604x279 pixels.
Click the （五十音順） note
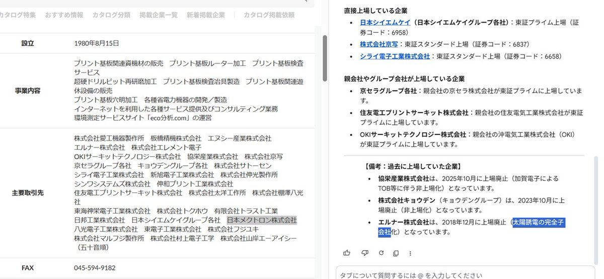[x=93, y=247]
